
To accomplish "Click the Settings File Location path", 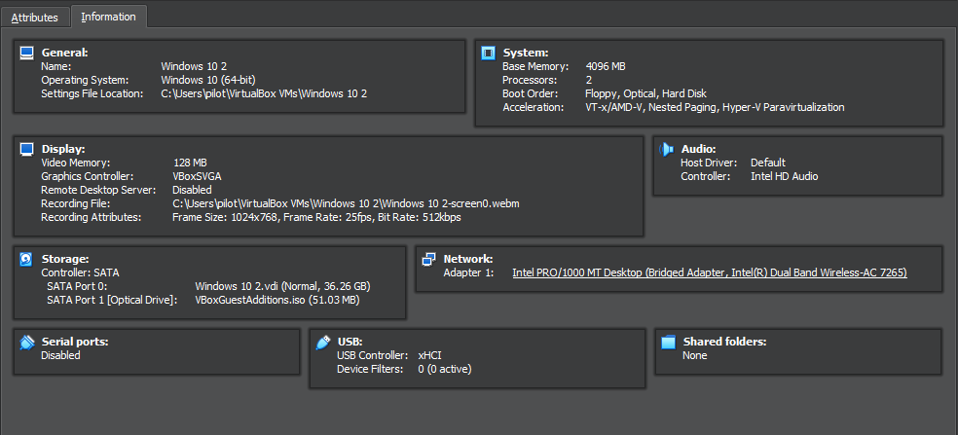I will click(x=264, y=93).
